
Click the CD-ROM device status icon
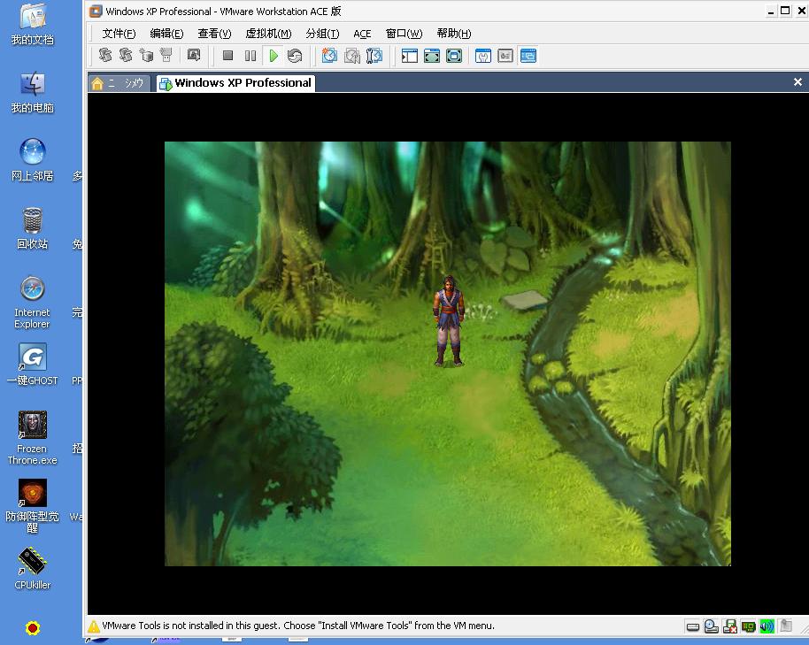[712, 626]
